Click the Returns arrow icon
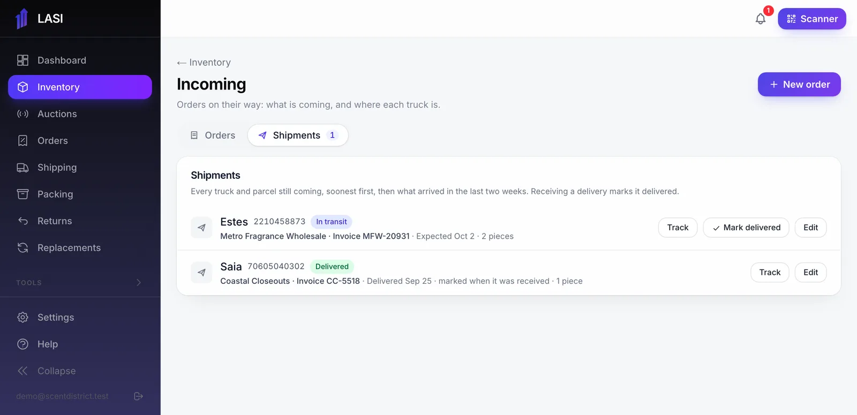 tap(22, 221)
